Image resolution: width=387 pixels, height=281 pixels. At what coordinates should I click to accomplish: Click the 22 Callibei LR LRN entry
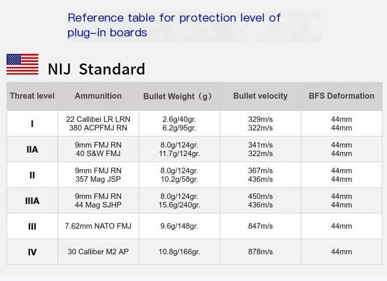click(x=98, y=119)
